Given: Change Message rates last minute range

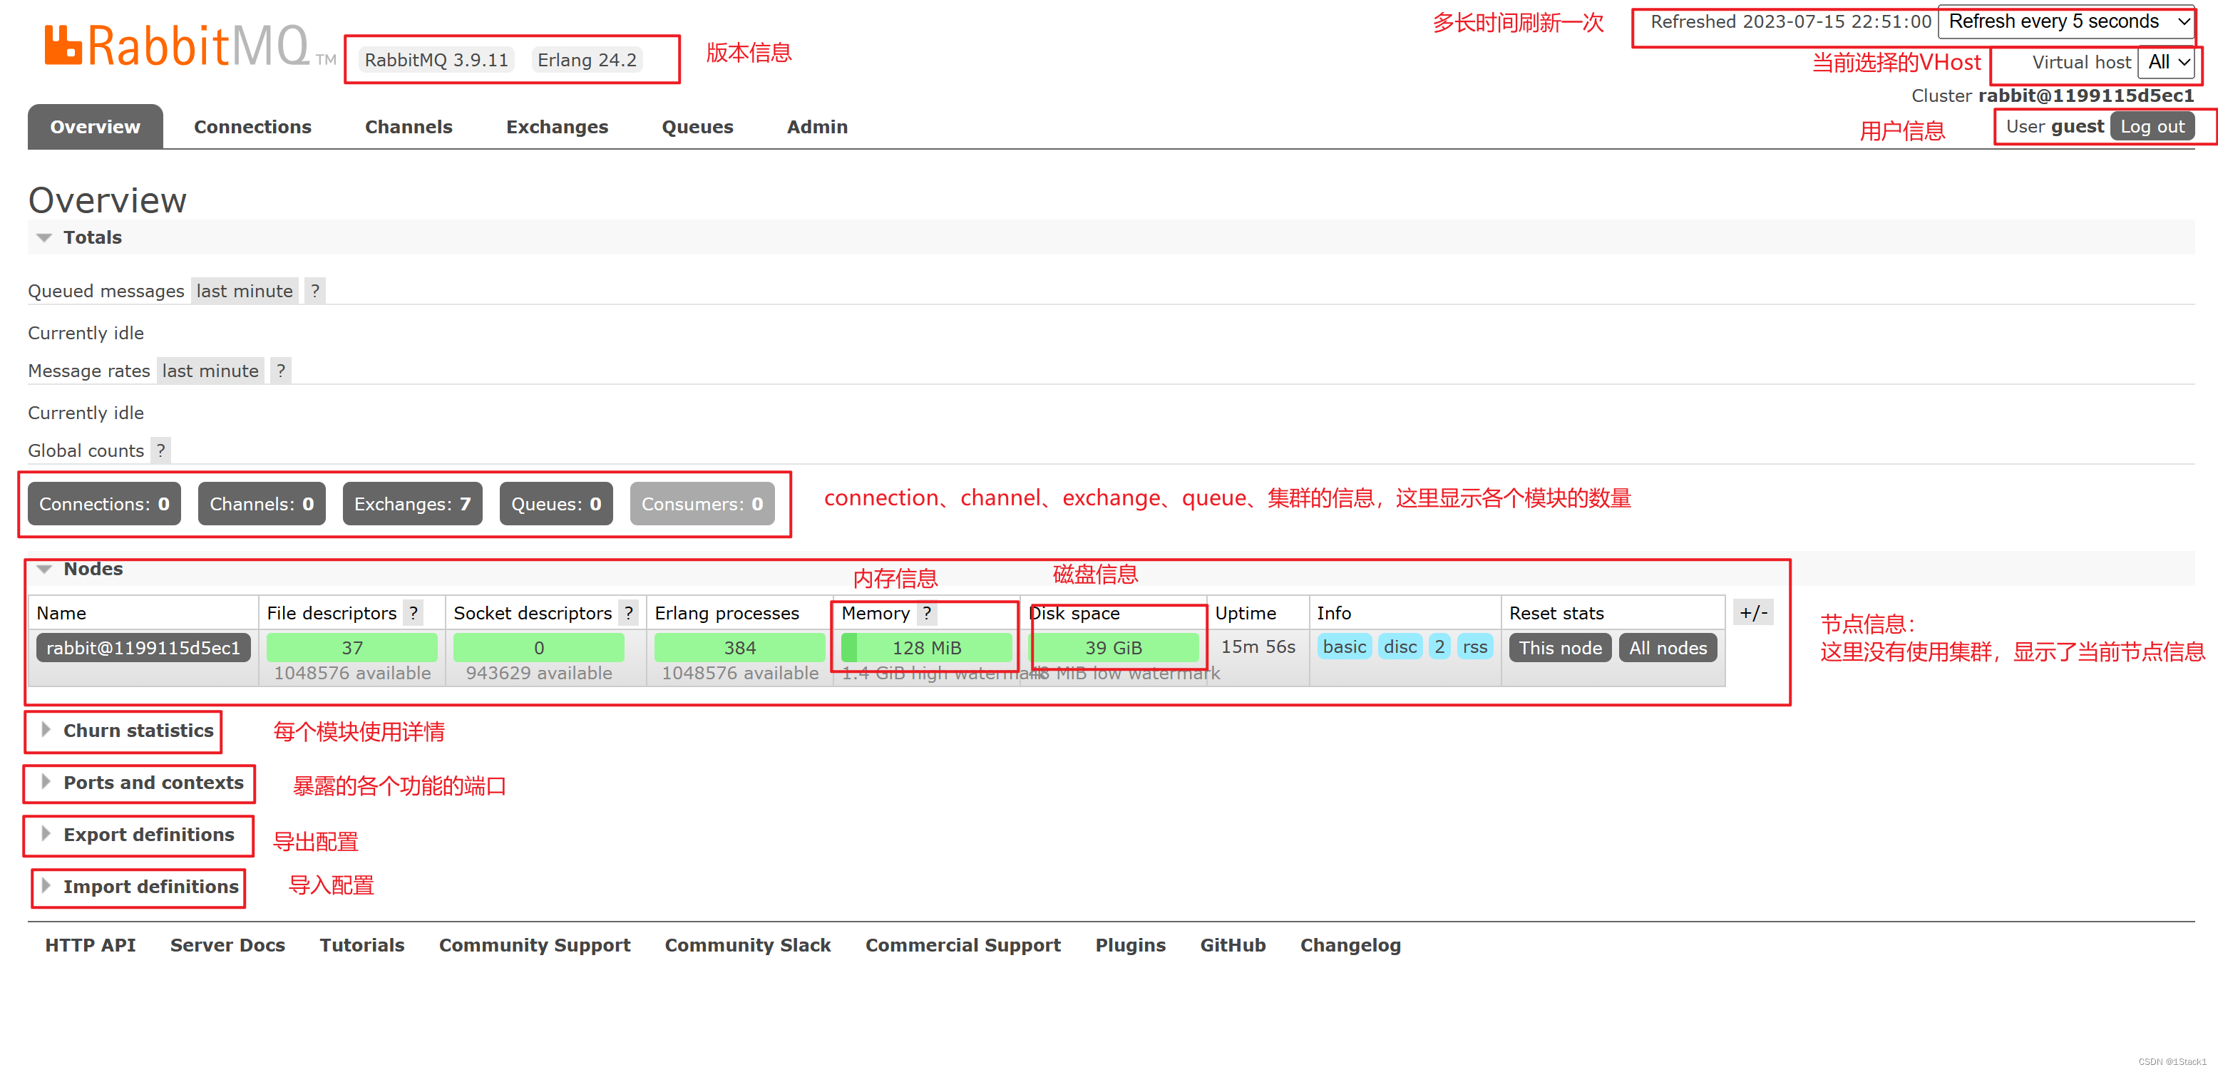Looking at the screenshot, I should click(210, 371).
